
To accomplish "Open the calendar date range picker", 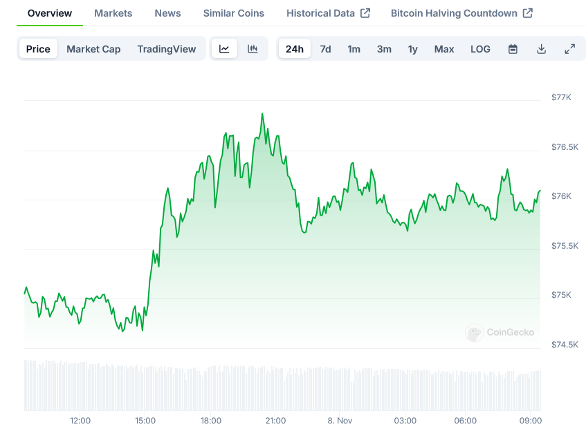I will (513, 49).
